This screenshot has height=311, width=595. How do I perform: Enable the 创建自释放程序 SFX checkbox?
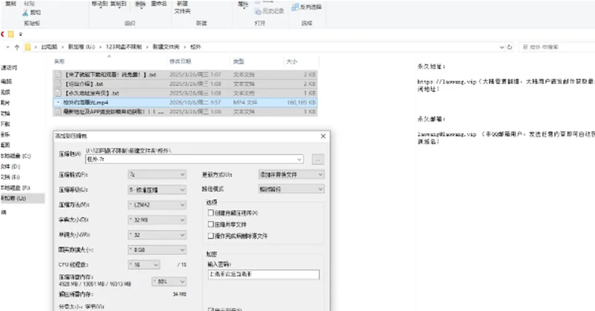point(211,213)
